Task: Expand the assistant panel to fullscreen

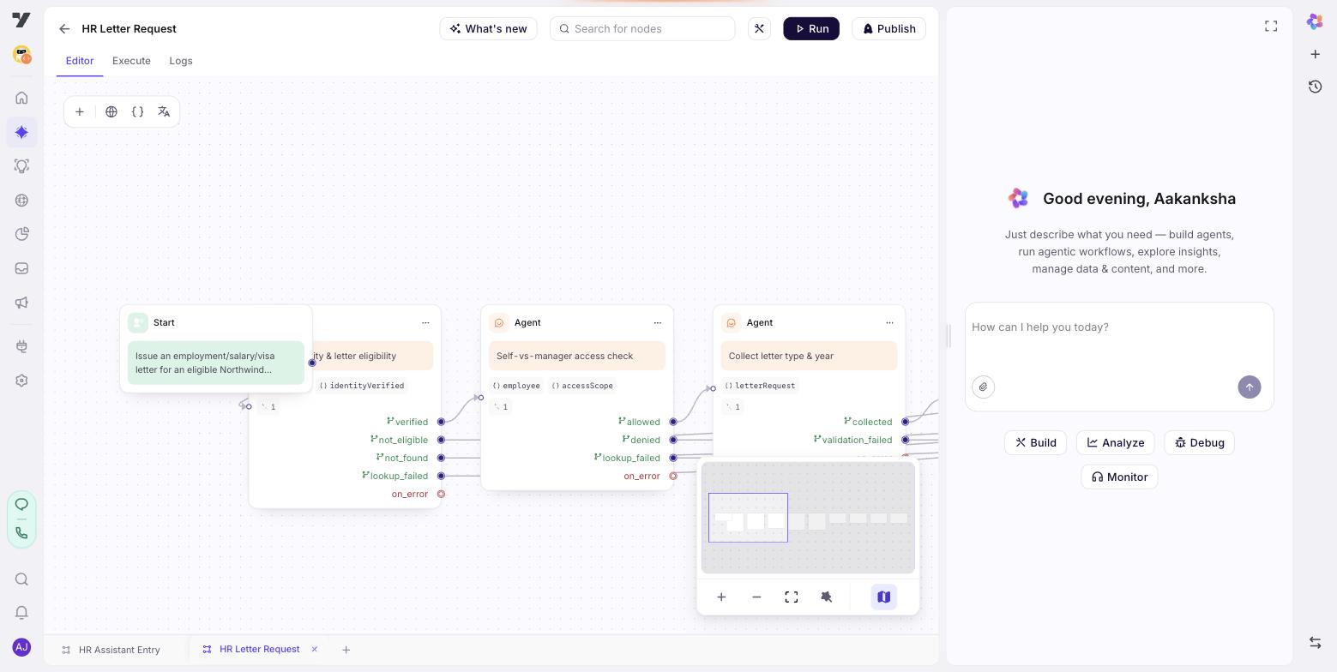Action: [x=1271, y=27]
